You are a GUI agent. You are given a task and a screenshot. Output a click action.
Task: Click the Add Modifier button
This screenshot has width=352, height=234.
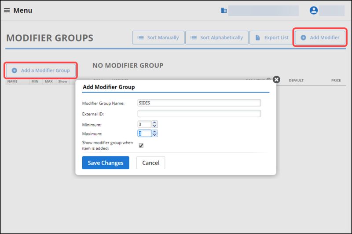(320, 37)
